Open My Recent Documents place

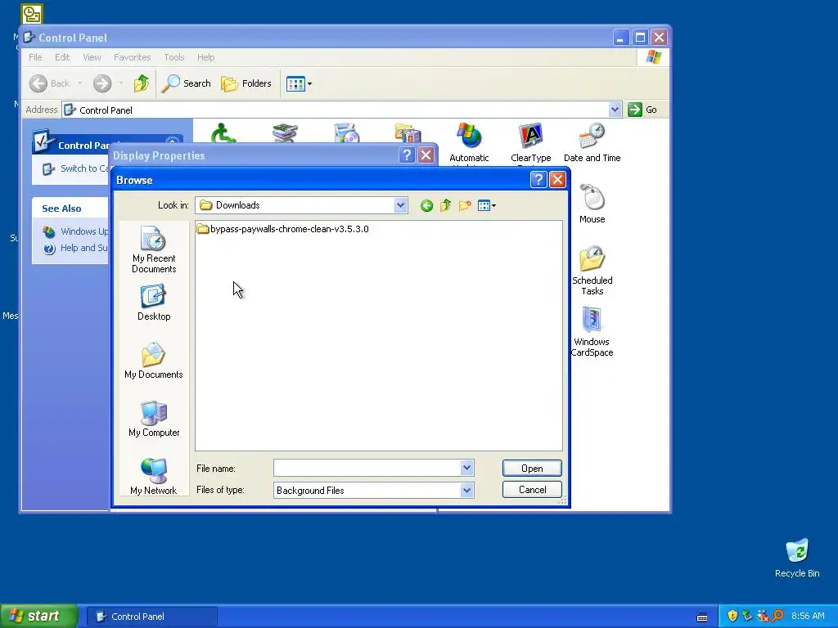[x=154, y=250]
